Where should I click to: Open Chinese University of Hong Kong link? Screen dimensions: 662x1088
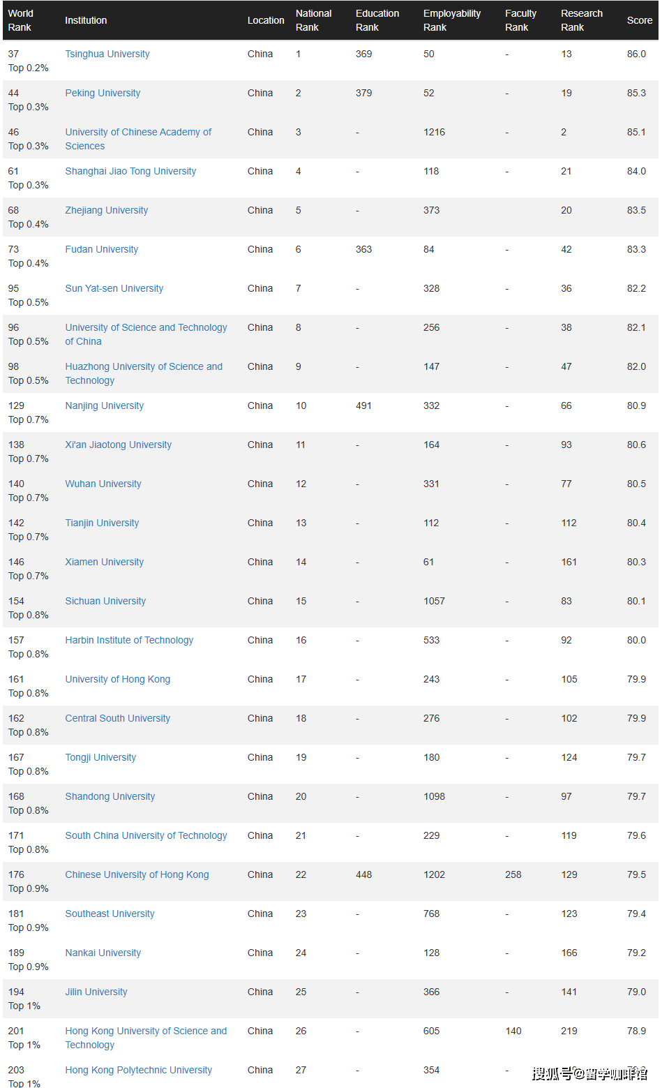[x=137, y=874]
